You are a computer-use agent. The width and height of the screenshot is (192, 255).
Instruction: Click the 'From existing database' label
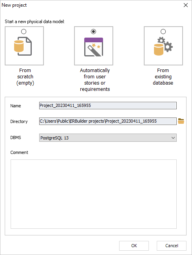163,77
